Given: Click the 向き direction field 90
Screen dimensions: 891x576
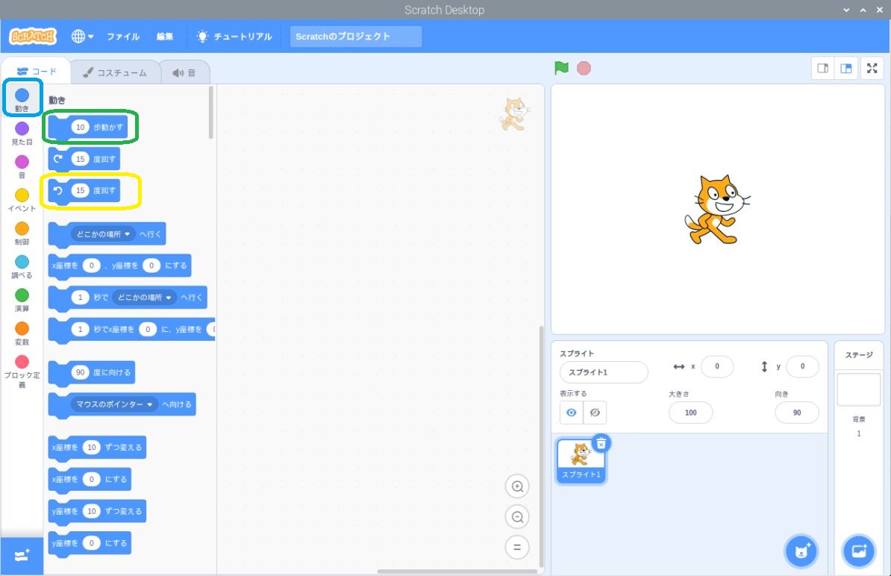Looking at the screenshot, I should (x=797, y=413).
